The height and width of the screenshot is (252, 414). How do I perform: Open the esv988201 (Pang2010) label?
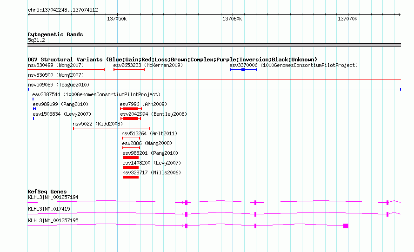click(150, 153)
